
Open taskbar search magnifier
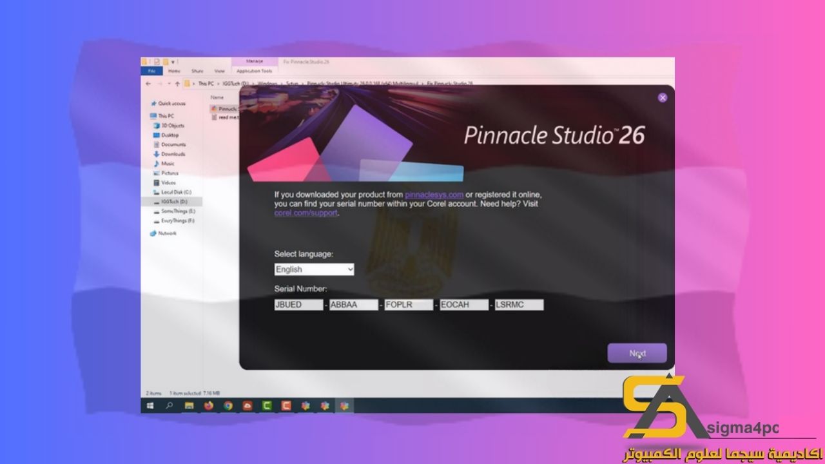coord(170,406)
